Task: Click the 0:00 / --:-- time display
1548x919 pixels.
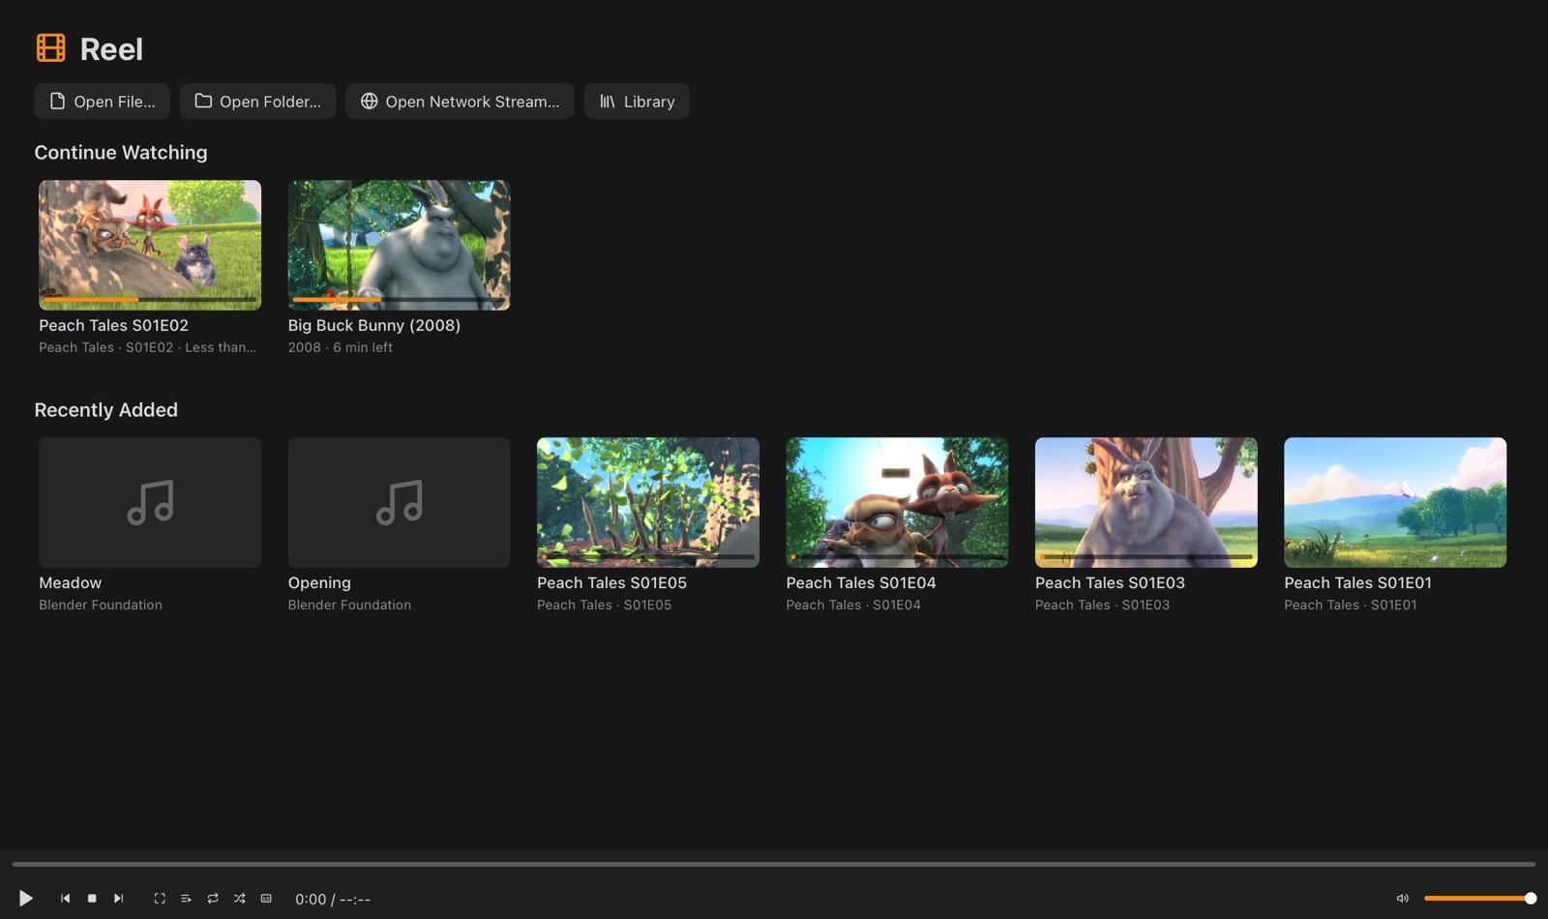Action: point(333,900)
